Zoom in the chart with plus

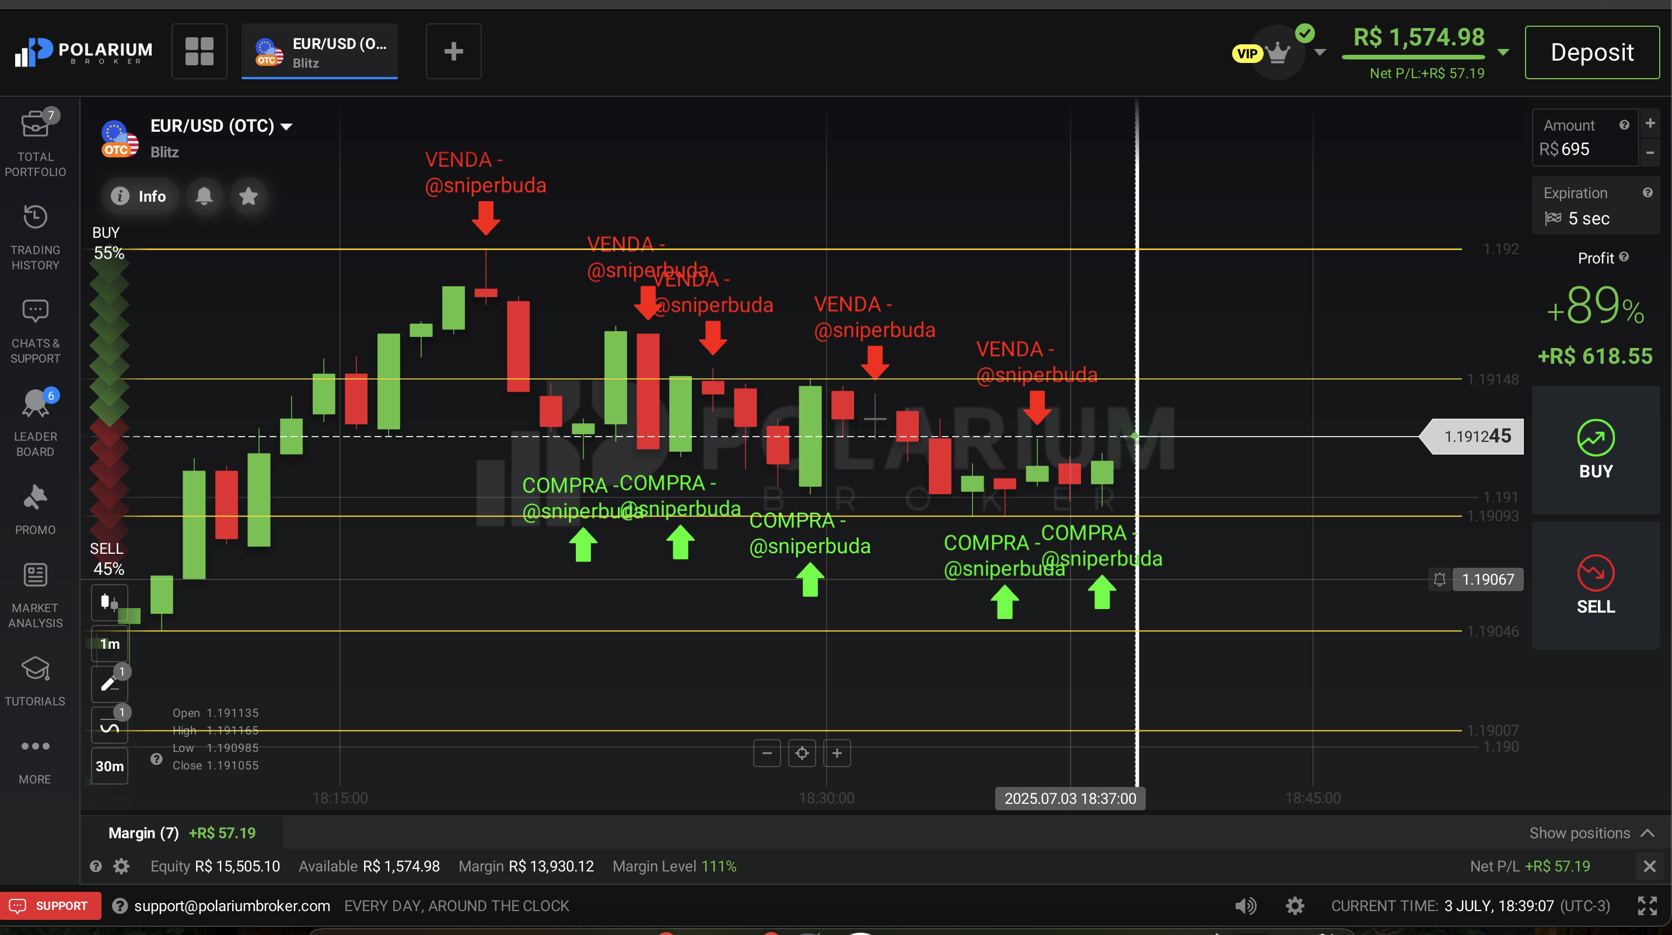(837, 753)
